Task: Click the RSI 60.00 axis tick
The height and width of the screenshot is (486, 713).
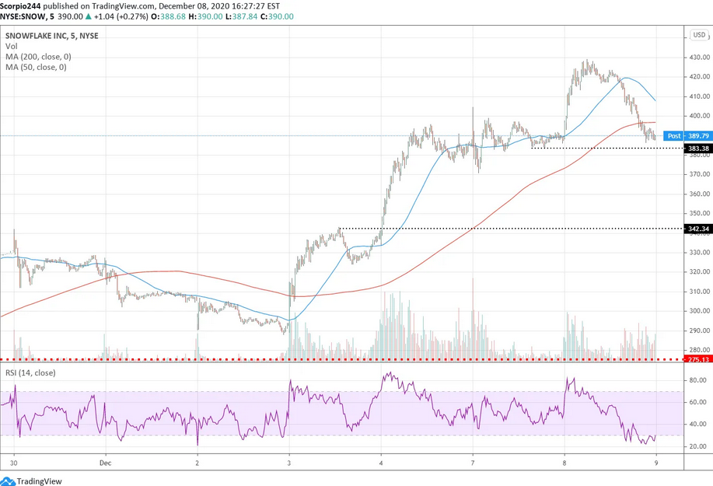Action: click(x=698, y=402)
